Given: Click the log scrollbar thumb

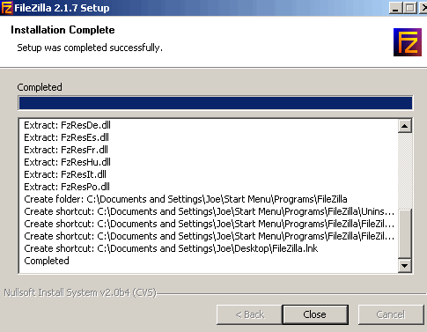Looking at the screenshot, I should 405,233.
